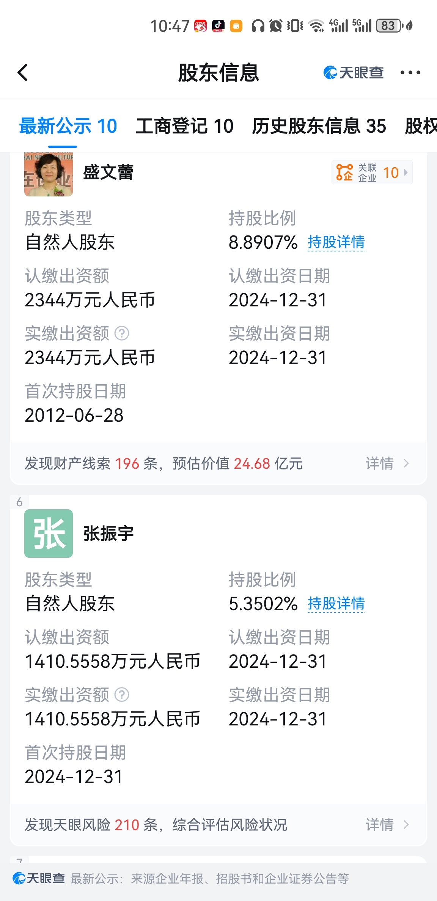Tap the green 张 avatar icon
Image resolution: width=437 pixels, height=901 pixels.
(49, 534)
